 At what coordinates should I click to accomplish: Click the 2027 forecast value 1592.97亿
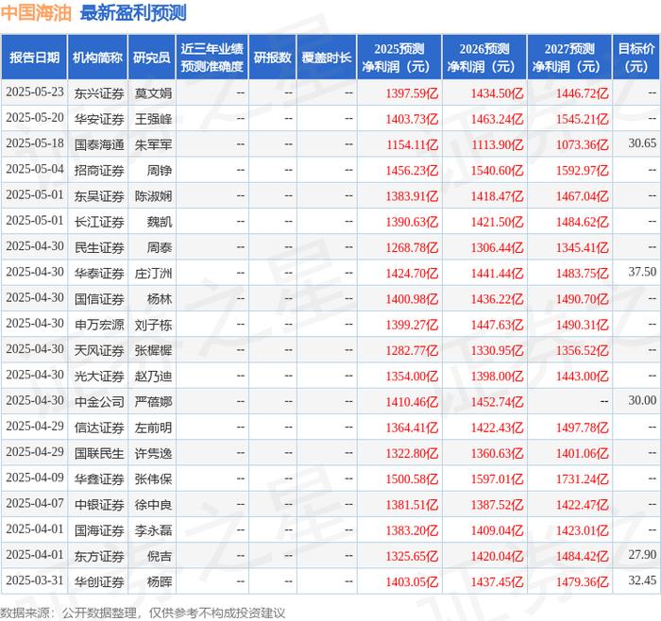click(x=583, y=170)
